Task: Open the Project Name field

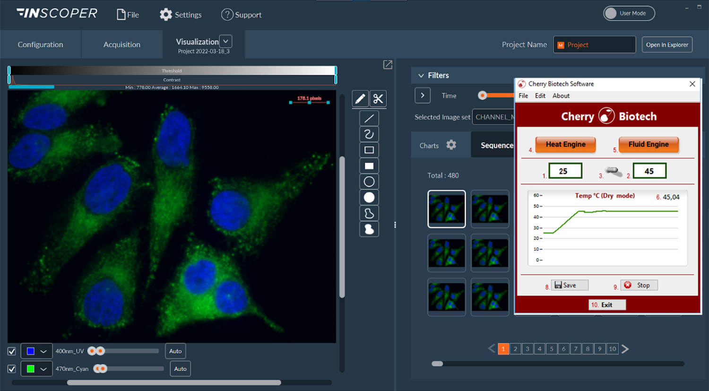Action: (x=595, y=44)
